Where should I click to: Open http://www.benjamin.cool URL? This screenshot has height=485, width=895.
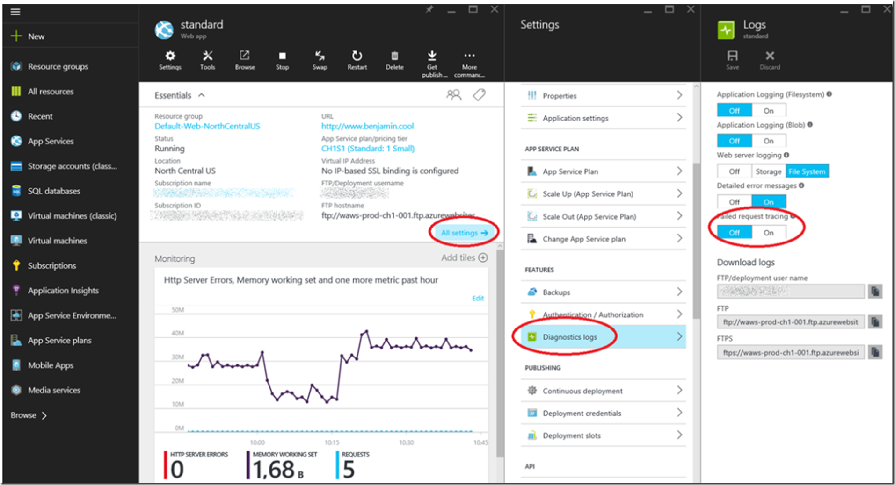[367, 126]
